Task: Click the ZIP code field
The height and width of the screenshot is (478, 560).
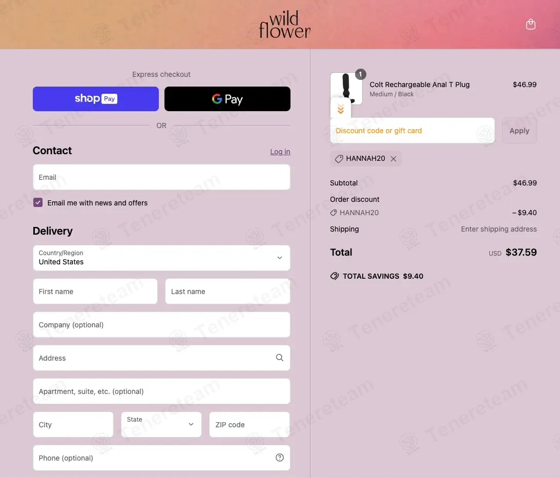Action: (x=250, y=424)
